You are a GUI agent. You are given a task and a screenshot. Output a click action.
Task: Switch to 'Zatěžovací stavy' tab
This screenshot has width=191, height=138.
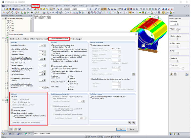tap(16, 39)
